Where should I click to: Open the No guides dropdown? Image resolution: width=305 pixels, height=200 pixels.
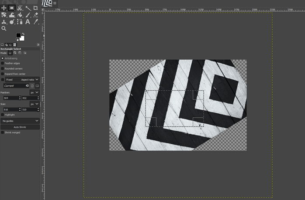coord(20,121)
